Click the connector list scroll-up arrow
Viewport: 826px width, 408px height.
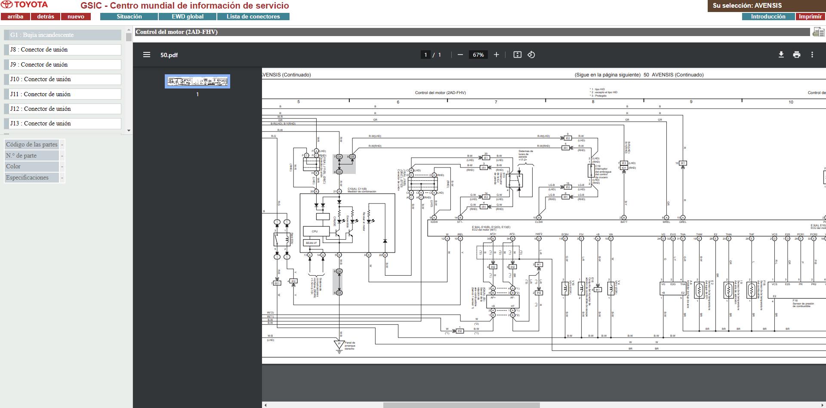click(129, 30)
